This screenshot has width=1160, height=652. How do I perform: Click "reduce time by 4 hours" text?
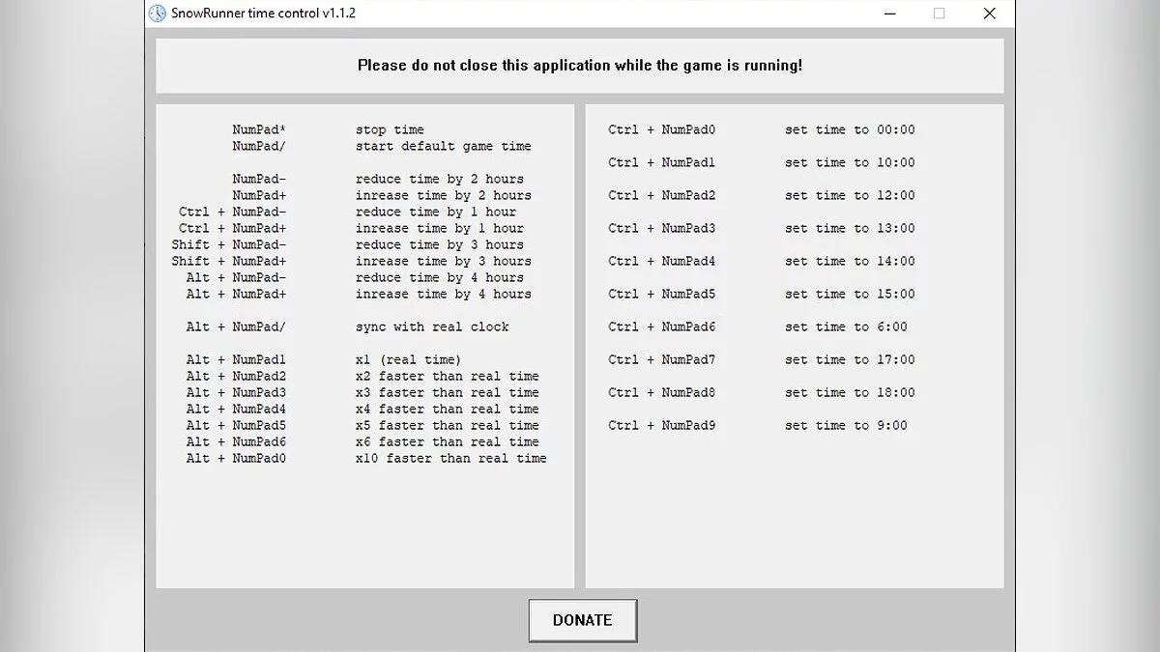point(440,277)
